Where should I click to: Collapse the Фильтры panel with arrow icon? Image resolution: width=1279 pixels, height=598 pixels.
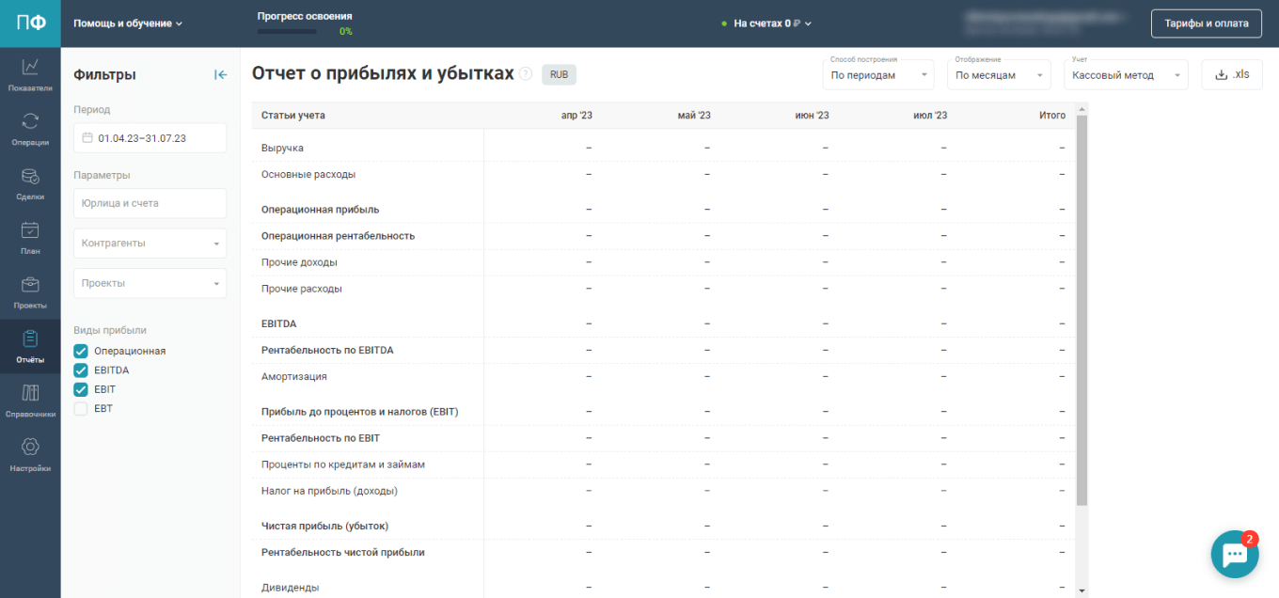220,75
